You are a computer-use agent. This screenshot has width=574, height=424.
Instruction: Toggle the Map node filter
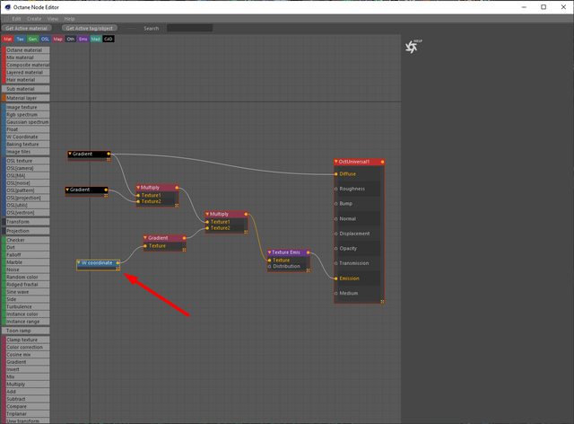click(57, 39)
